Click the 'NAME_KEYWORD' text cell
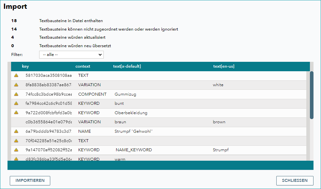321x189 pixels. [134, 150]
